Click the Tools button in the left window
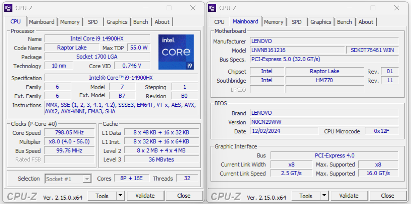Image resolution: width=411 pixels, height=204 pixels. (x=102, y=196)
